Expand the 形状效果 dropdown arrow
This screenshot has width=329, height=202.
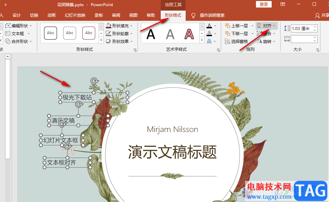131,41
